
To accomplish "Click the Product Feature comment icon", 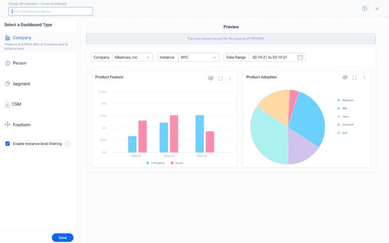I will coord(211,78).
